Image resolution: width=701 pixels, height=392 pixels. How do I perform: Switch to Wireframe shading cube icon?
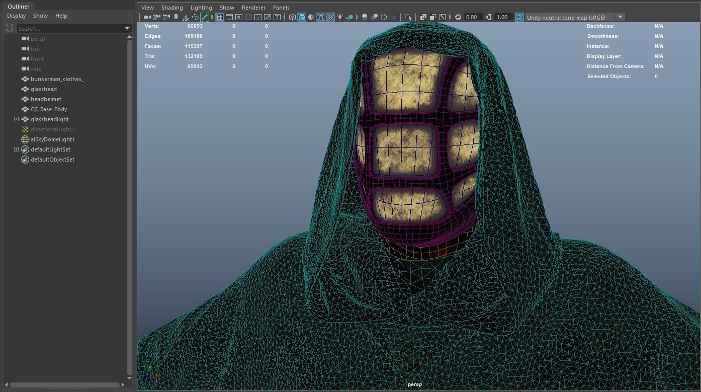pyautogui.click(x=292, y=17)
